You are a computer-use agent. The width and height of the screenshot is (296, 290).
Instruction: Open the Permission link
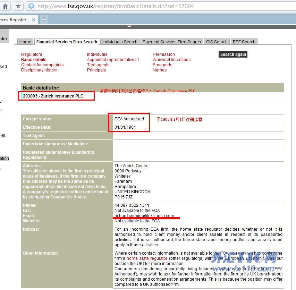(164, 54)
